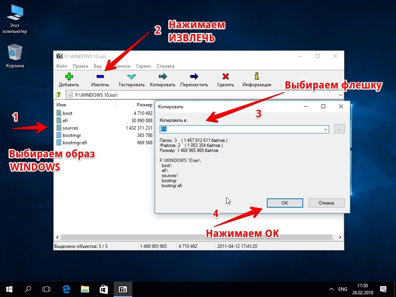Browse destination with the ... button
This screenshot has height=297, width=396.
tap(339, 129)
